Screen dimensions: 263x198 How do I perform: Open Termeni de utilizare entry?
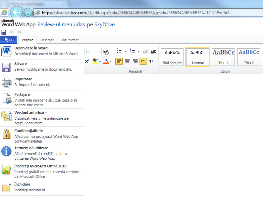(x=42, y=153)
